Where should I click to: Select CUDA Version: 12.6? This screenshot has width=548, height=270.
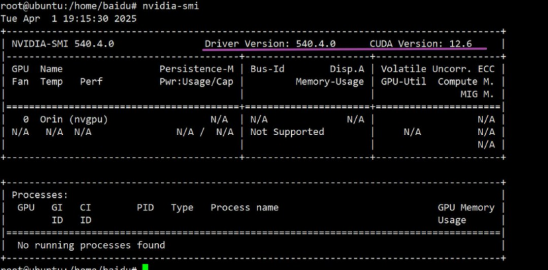click(x=421, y=44)
